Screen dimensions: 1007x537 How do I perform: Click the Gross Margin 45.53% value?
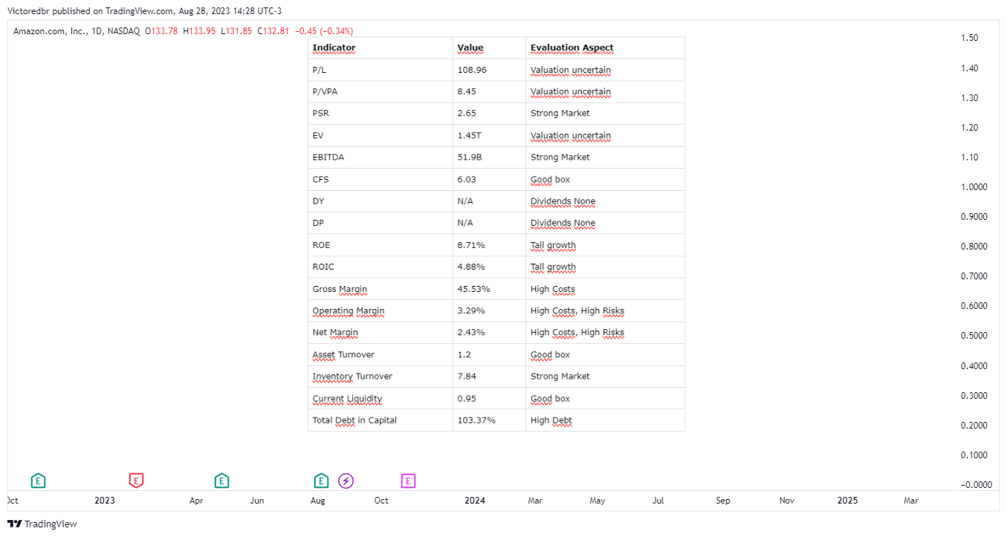pyautogui.click(x=473, y=289)
